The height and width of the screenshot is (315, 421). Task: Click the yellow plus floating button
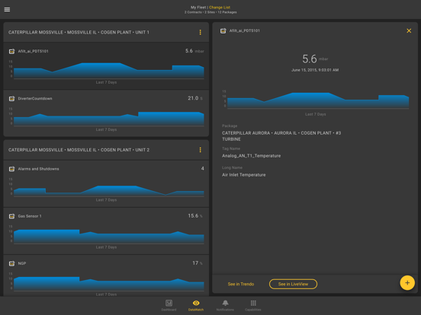pos(407,283)
